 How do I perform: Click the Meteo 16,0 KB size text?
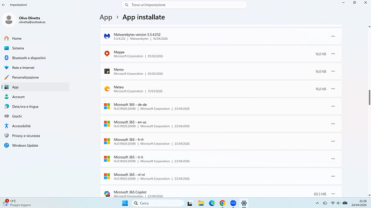pos(320,89)
